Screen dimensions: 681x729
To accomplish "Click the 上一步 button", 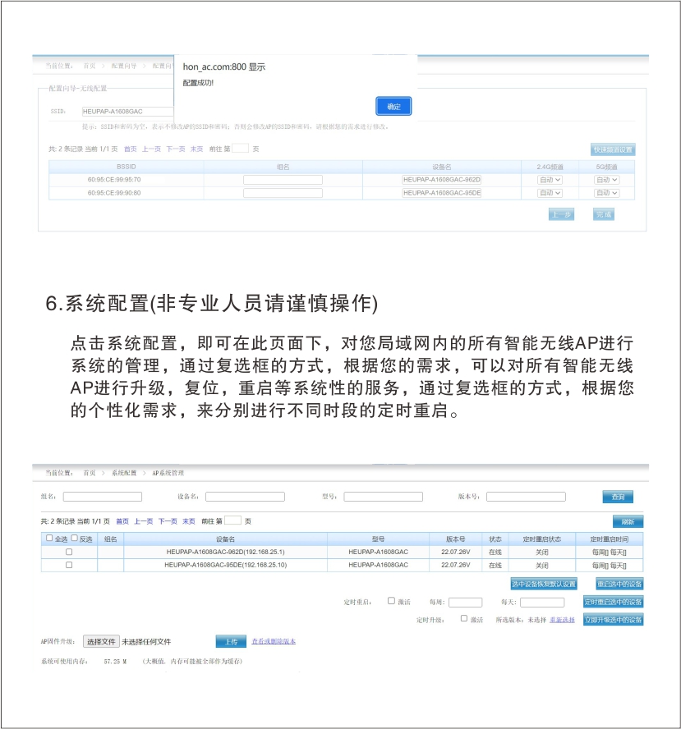I will pyautogui.click(x=561, y=214).
